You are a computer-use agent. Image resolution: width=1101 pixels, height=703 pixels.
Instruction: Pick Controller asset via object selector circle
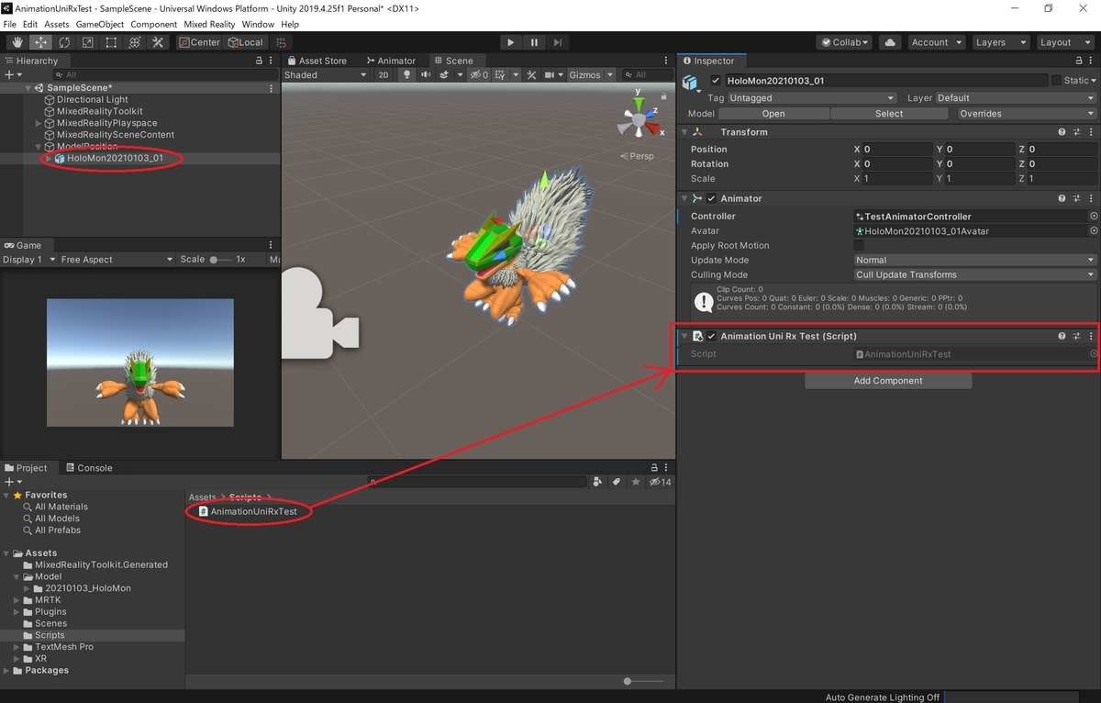[x=1093, y=217]
